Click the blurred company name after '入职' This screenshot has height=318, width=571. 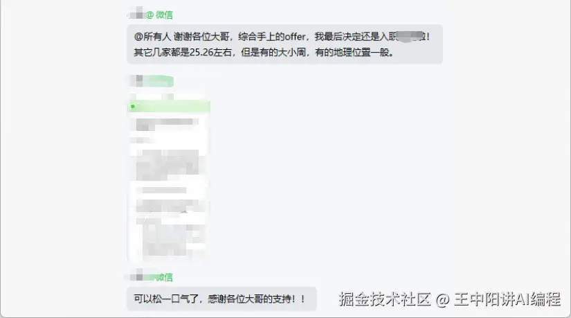coord(410,37)
